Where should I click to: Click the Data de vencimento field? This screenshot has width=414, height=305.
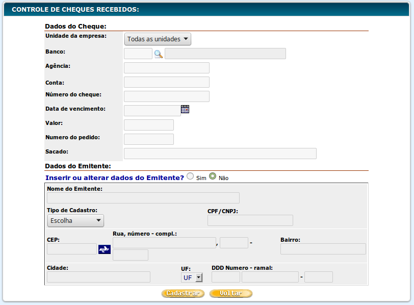point(152,111)
